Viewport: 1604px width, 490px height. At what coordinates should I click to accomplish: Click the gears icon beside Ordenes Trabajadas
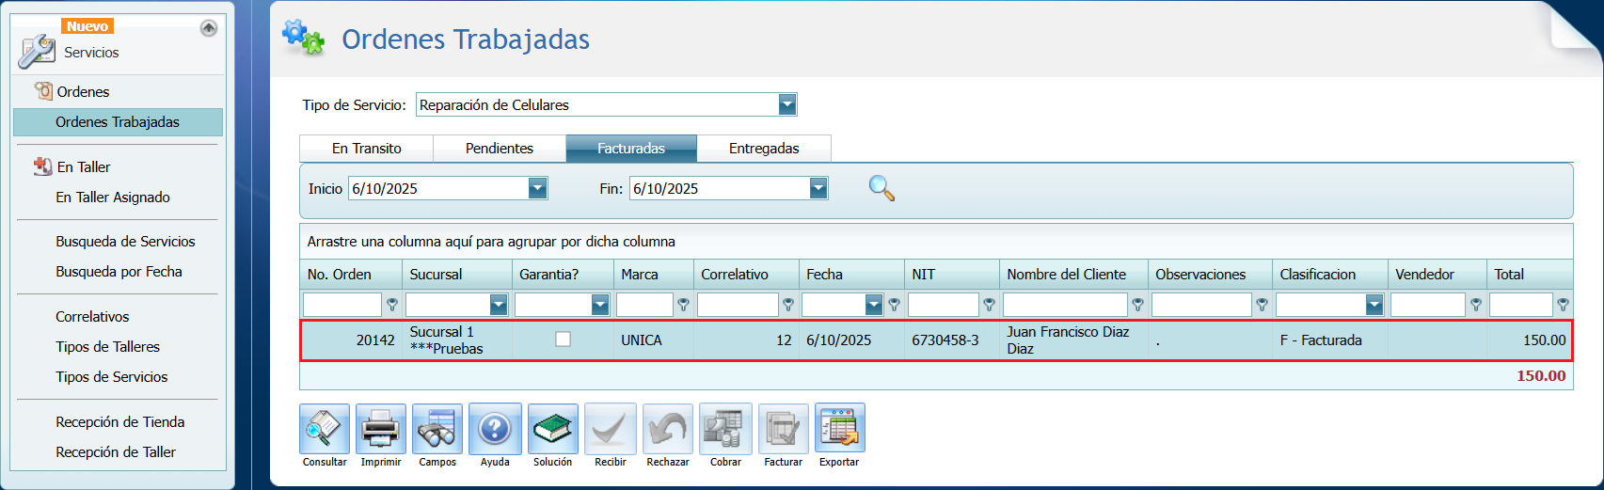coord(304,38)
